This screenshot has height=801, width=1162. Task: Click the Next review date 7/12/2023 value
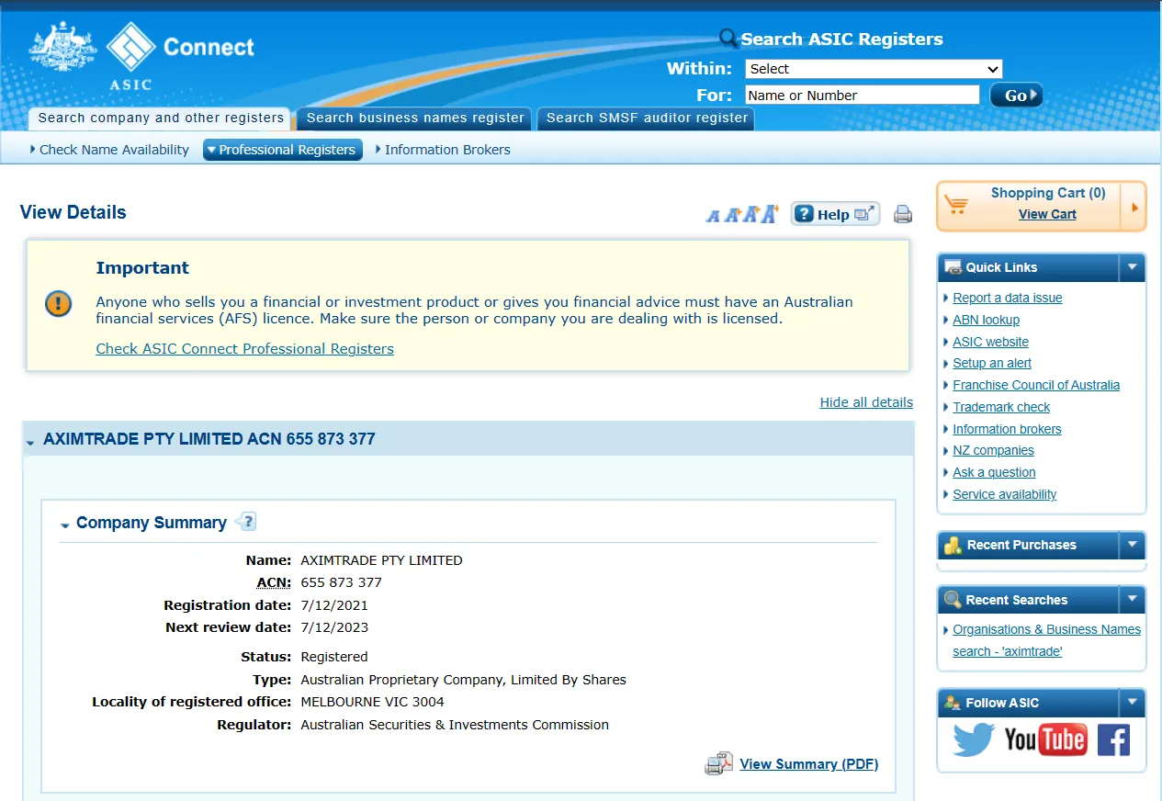pos(334,627)
